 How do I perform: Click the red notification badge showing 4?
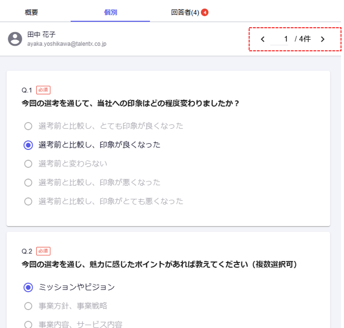[x=205, y=12]
